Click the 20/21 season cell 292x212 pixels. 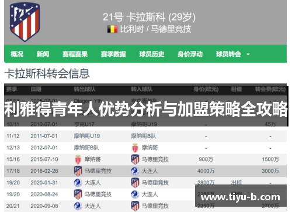click(13, 206)
